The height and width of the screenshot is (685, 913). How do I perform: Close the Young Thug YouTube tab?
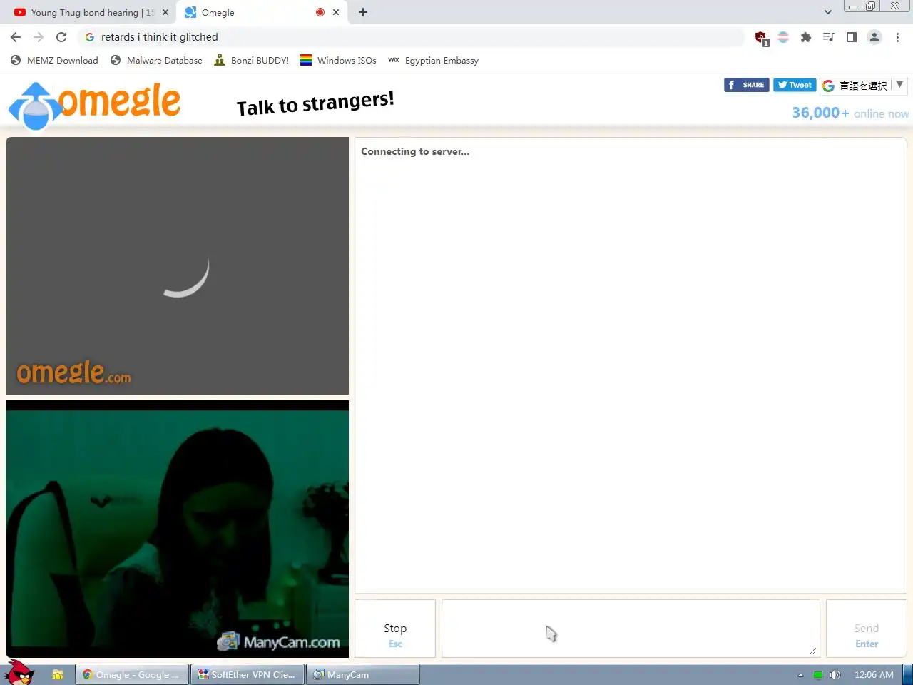pos(165,12)
